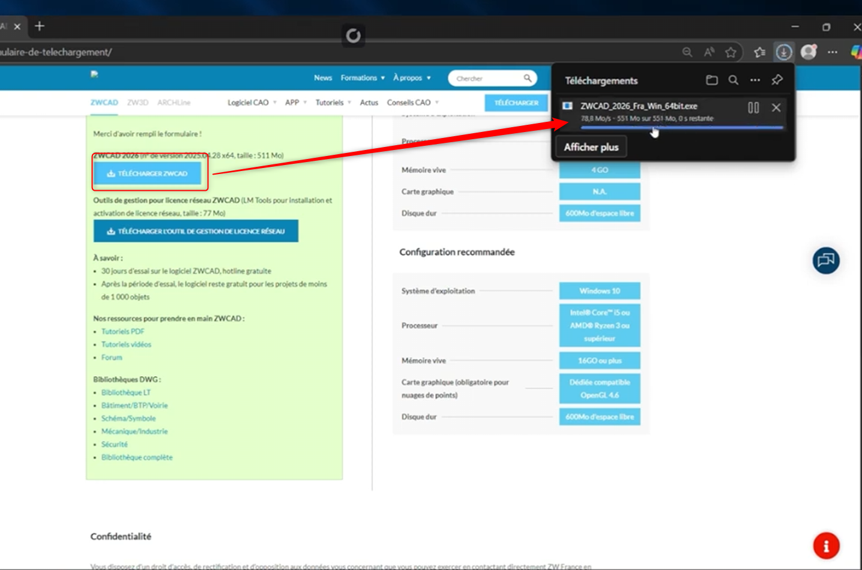Pause the ZWCAD download
This screenshot has width=862, height=570.
pos(753,108)
